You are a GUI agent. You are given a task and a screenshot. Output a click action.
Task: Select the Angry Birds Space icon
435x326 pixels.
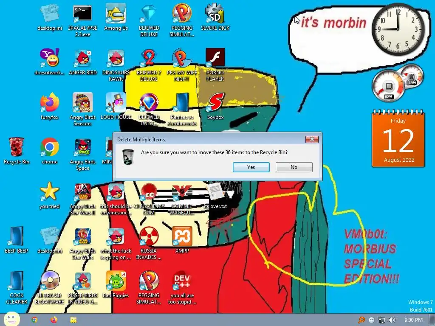click(83, 155)
